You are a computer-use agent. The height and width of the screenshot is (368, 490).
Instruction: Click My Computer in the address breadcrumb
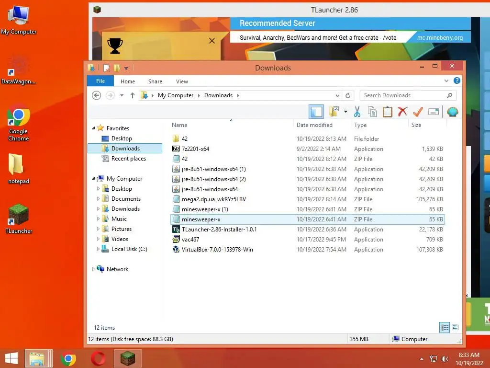click(176, 95)
